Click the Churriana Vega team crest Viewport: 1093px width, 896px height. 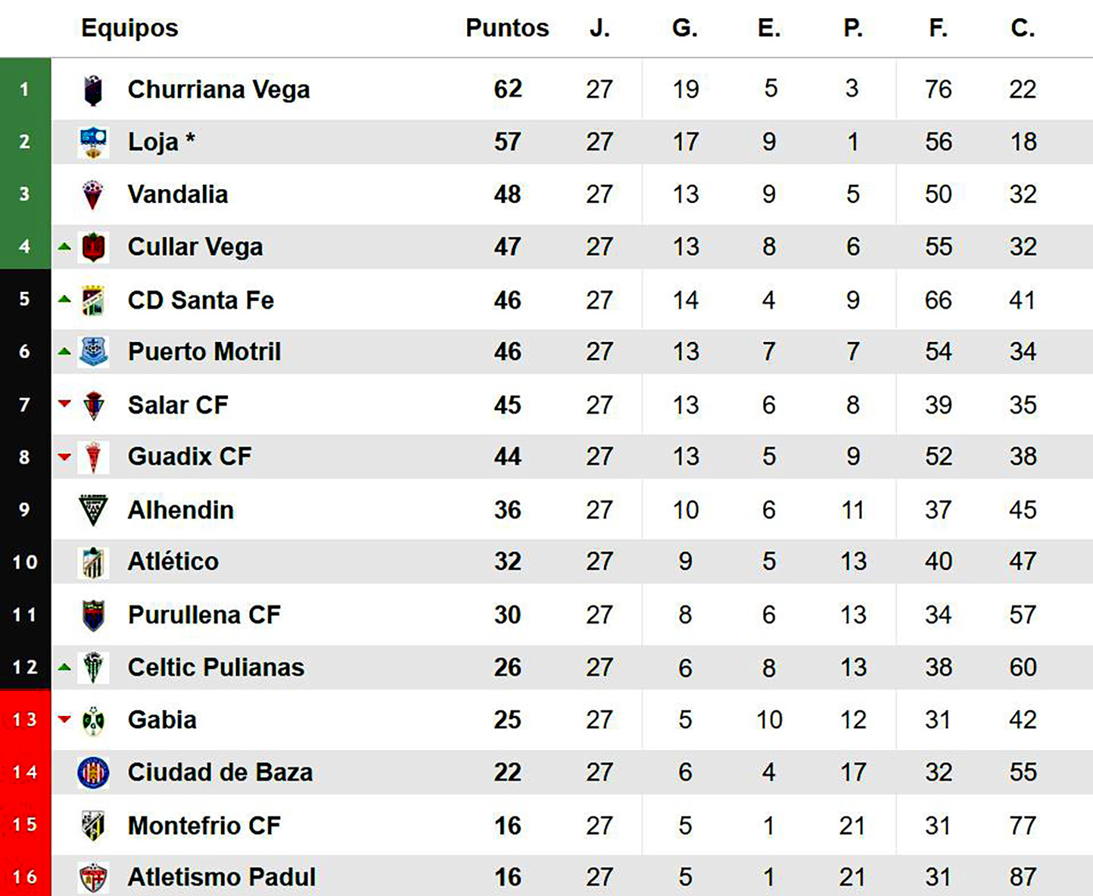tap(93, 90)
